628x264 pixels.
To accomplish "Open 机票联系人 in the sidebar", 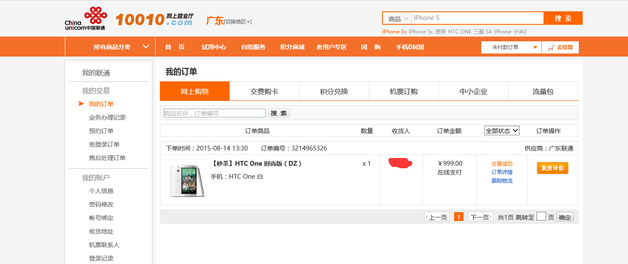I will tap(104, 245).
